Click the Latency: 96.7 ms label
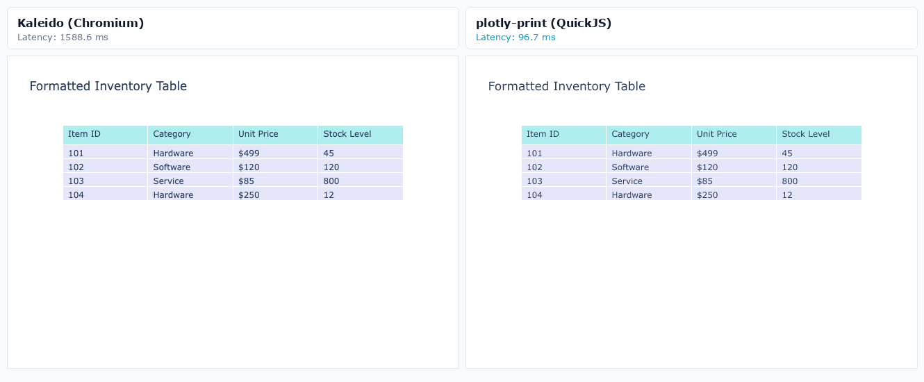This screenshot has width=924, height=382. pyautogui.click(x=515, y=38)
